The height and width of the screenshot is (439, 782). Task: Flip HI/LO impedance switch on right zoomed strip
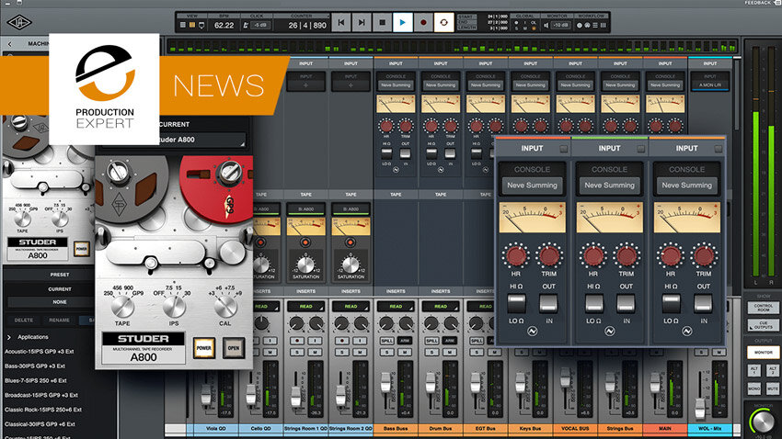click(x=671, y=303)
